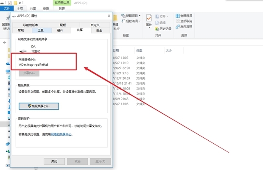Open the 工具 tab in properties dialog
Screen dimensions: 263x170
point(40,31)
